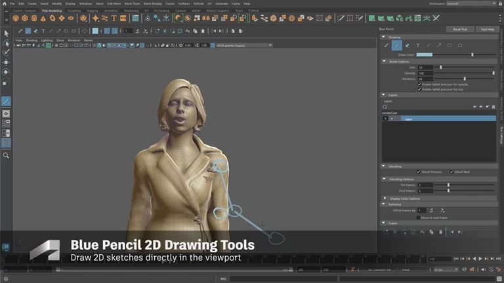This screenshot has height=283, width=504.
Task: Choose the Select arrow tool in toolbox
Action: coord(6,33)
